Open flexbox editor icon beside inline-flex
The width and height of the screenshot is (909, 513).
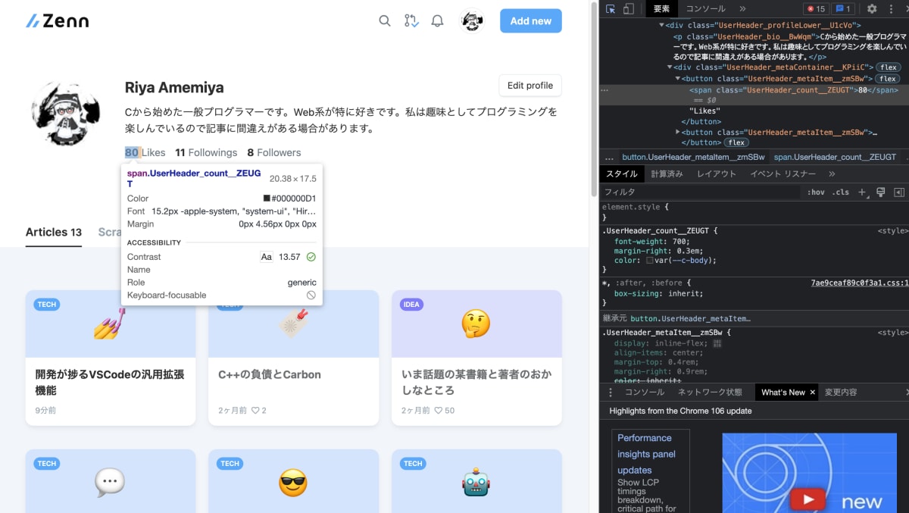pyautogui.click(x=717, y=343)
